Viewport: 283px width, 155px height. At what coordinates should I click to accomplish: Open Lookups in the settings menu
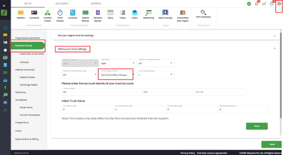(24, 62)
